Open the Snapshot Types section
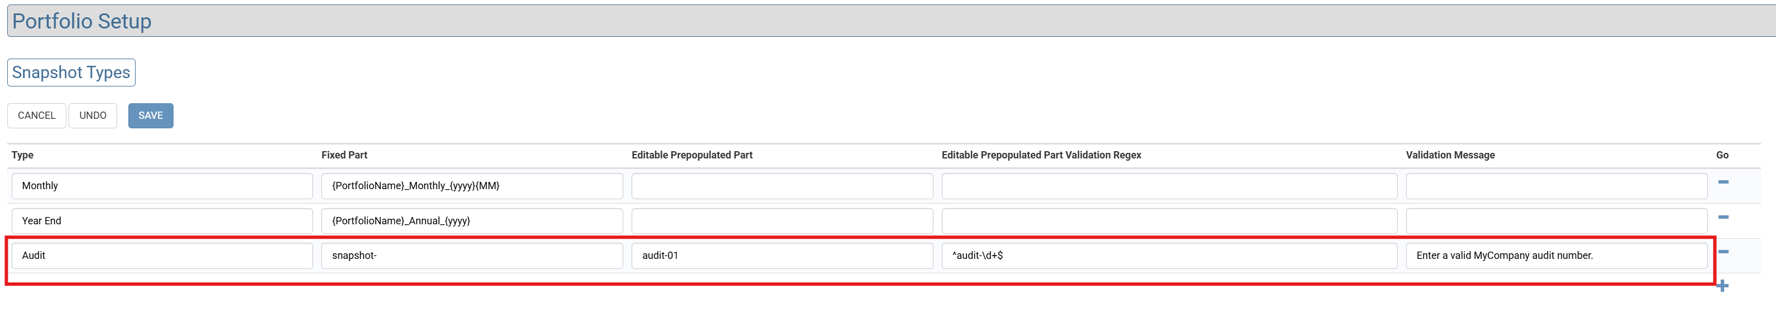The image size is (1776, 313). (71, 73)
